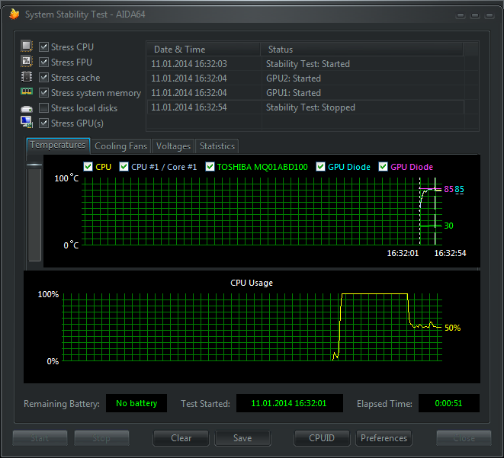Hide TOSHIBA MQ01ABD100 graph line

(210, 167)
